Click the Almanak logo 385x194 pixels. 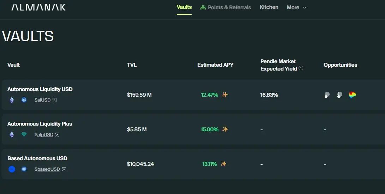38,7
